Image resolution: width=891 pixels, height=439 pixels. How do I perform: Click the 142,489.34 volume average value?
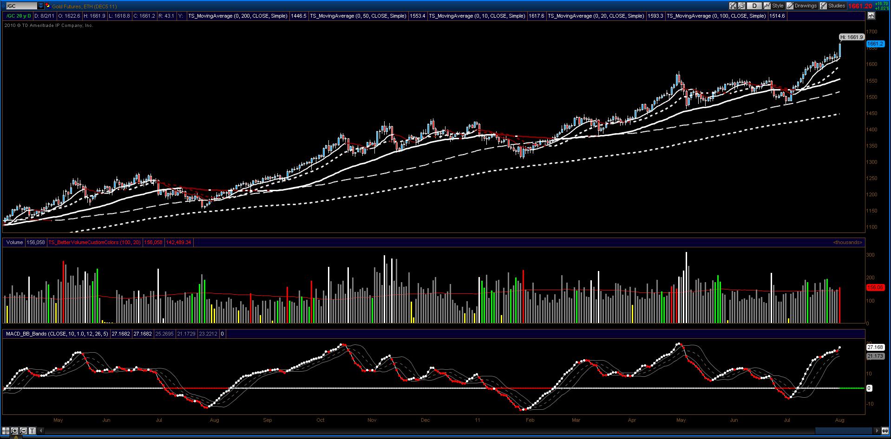coord(178,242)
